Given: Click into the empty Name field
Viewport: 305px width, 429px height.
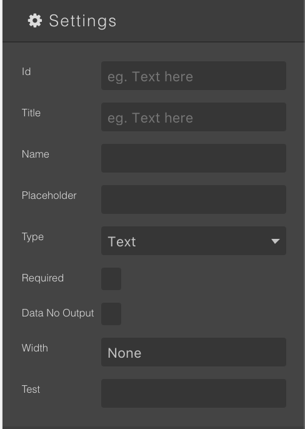Looking at the screenshot, I should click(194, 158).
